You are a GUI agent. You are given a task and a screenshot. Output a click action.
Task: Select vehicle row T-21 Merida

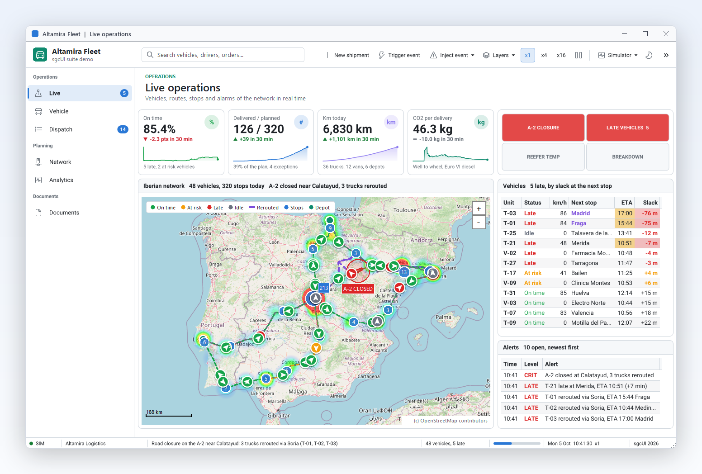[x=581, y=243]
